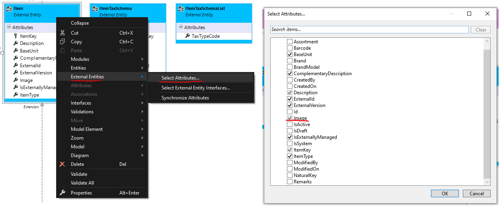Check the NaturalKey checkbox
503x210 pixels.
tap(290, 175)
